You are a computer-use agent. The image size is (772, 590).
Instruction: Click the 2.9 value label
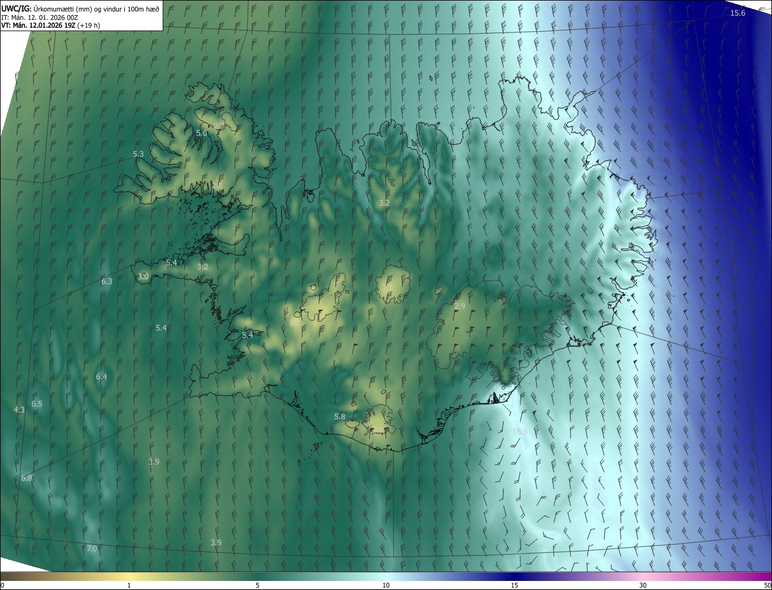tap(460, 306)
